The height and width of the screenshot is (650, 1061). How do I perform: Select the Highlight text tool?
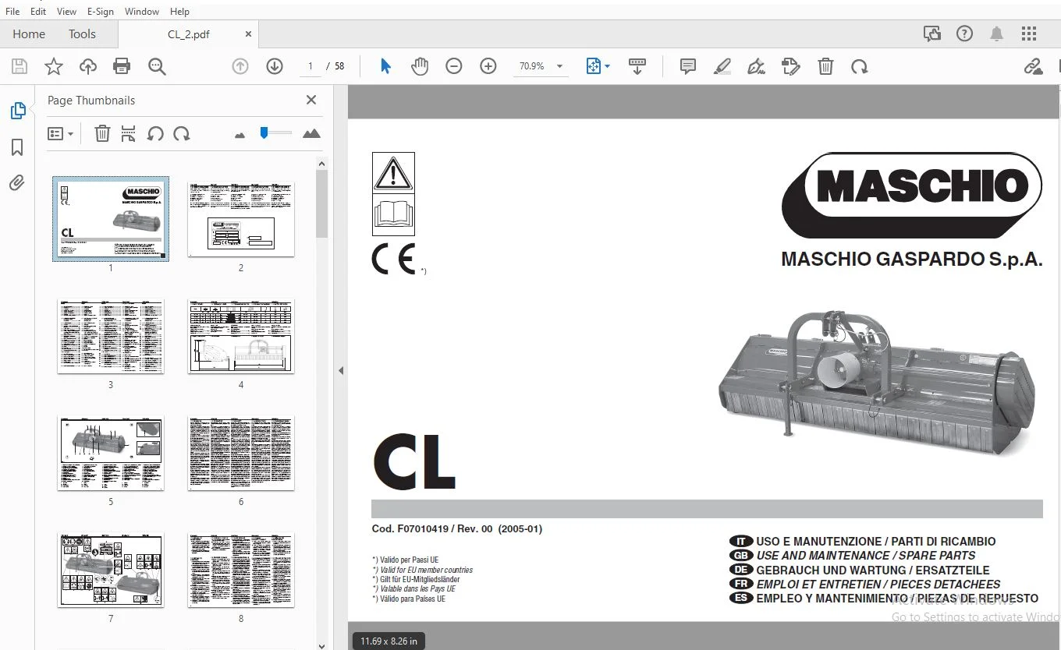pos(722,67)
